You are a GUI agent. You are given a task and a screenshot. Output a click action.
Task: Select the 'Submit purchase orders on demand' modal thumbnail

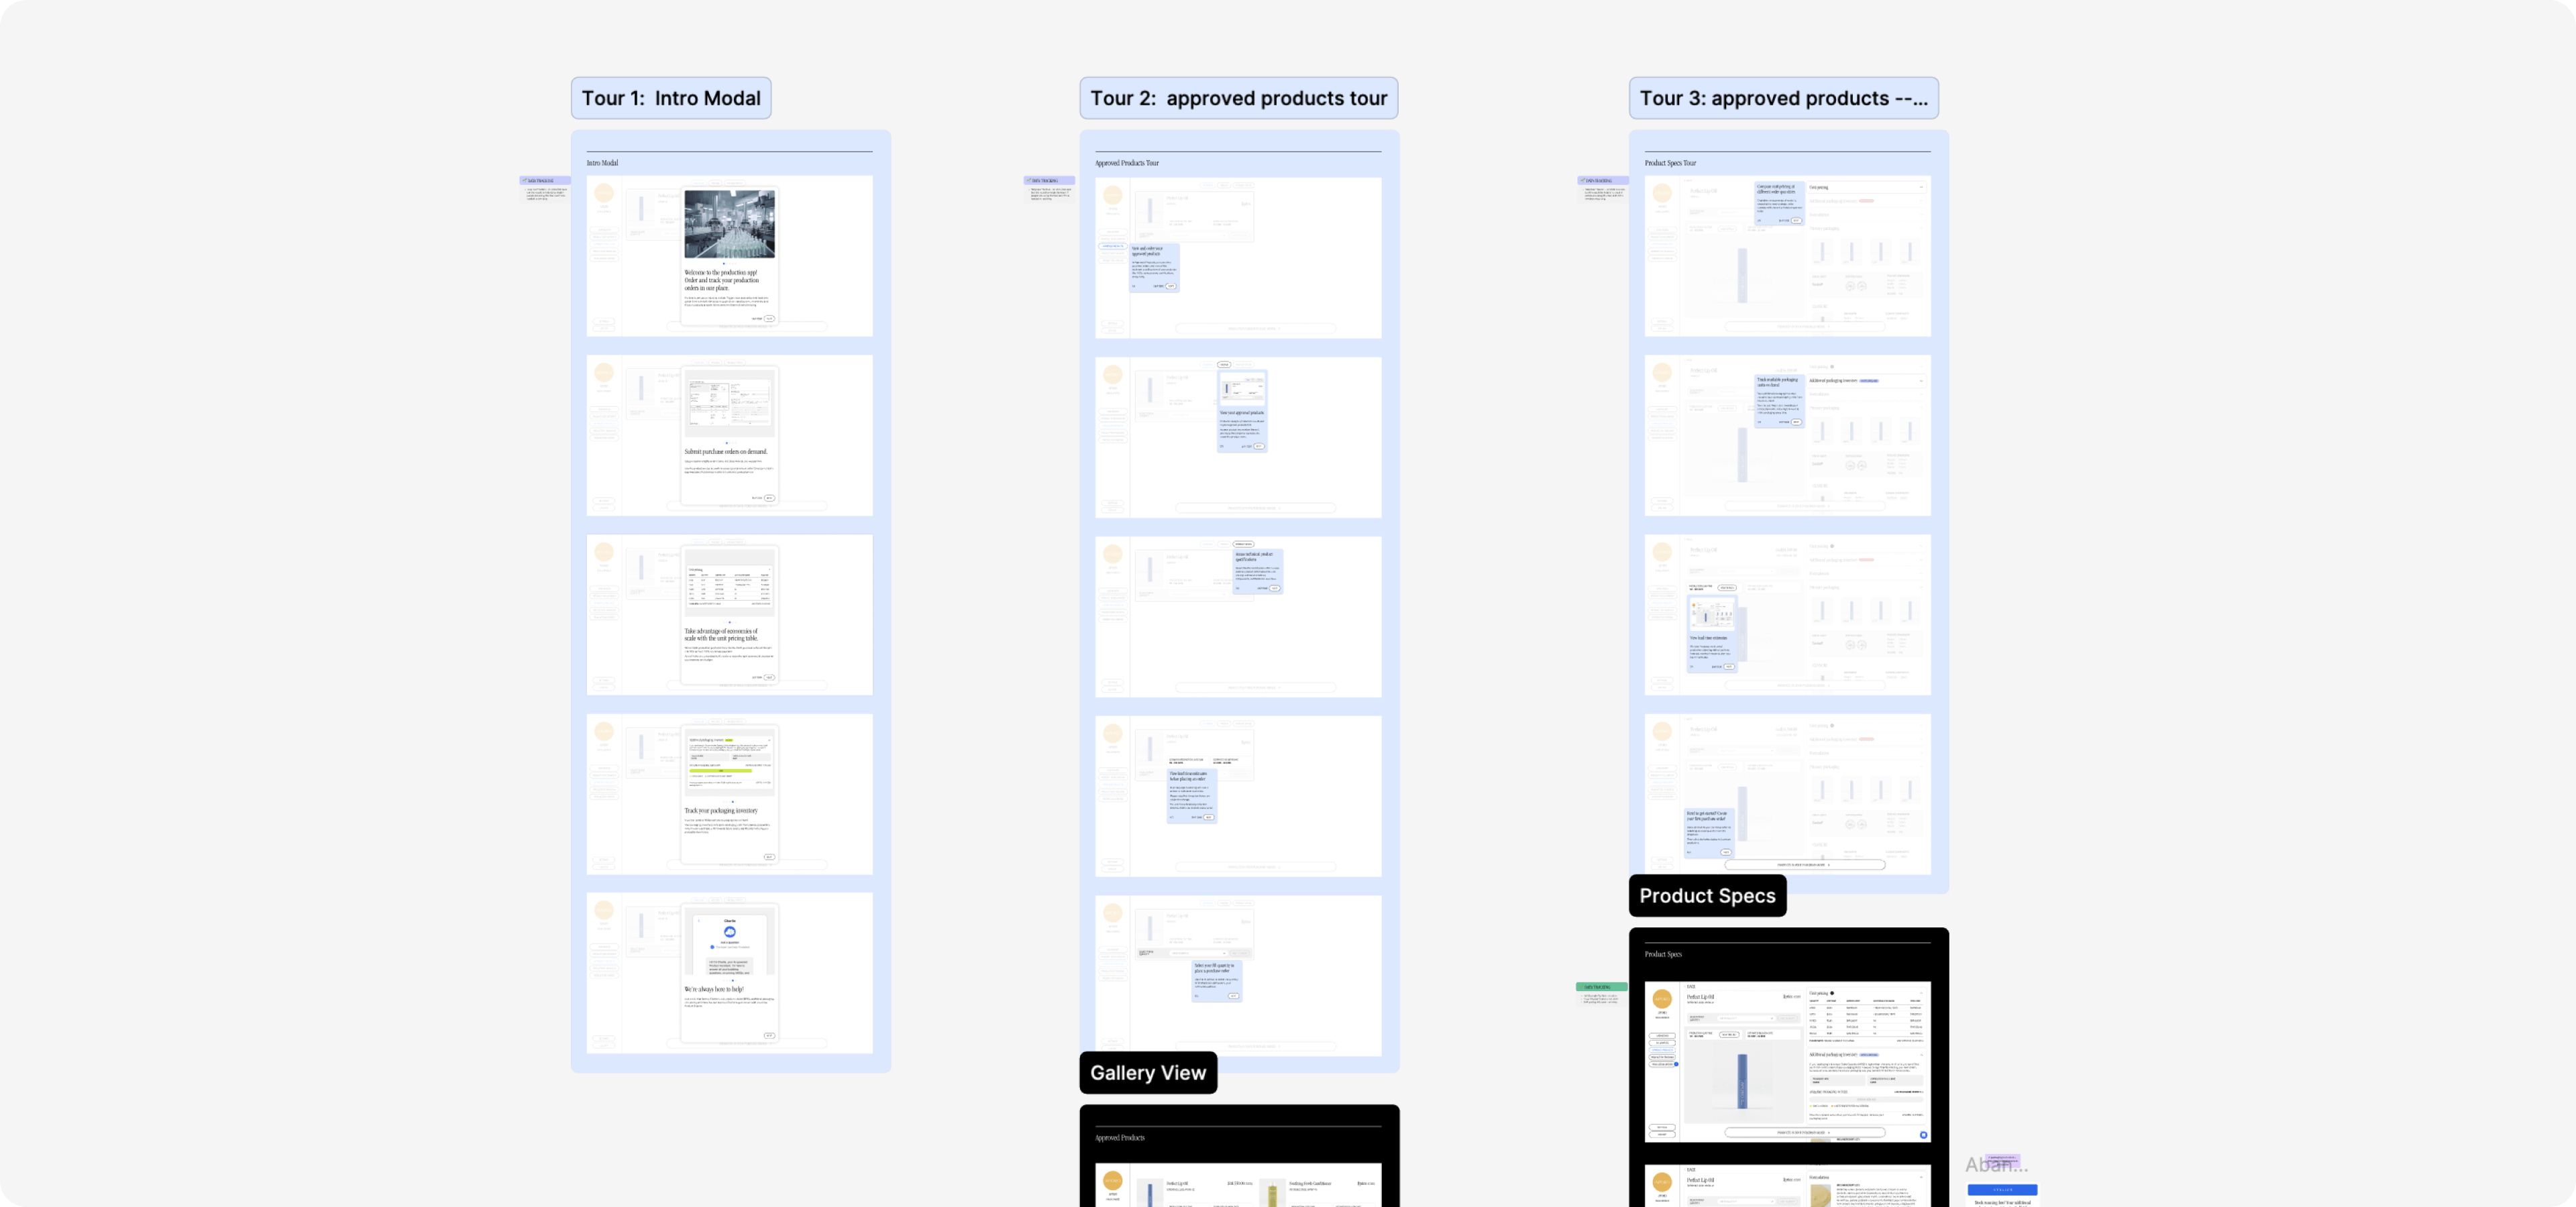point(729,436)
